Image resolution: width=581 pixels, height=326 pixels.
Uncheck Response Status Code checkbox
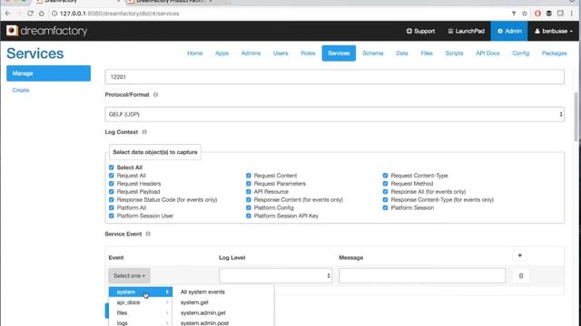[x=112, y=199]
